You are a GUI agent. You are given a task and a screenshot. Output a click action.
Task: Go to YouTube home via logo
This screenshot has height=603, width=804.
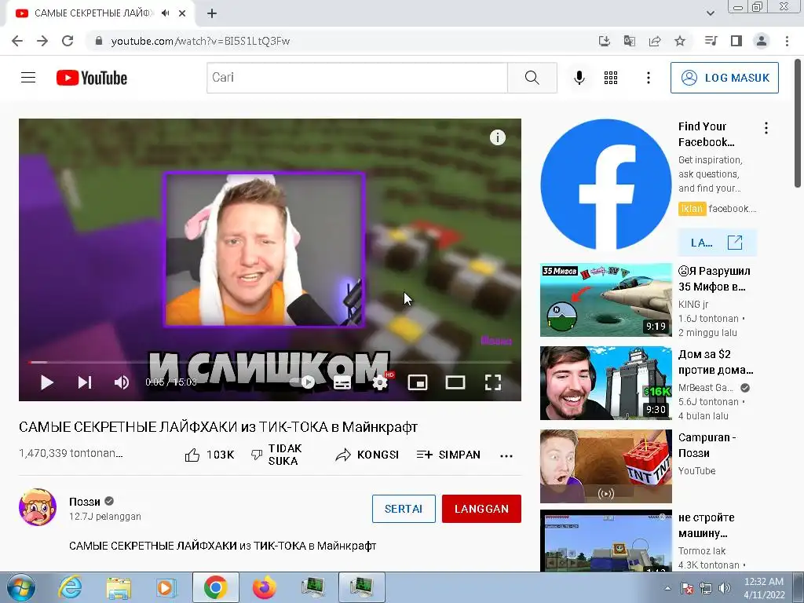pyautogui.click(x=92, y=78)
